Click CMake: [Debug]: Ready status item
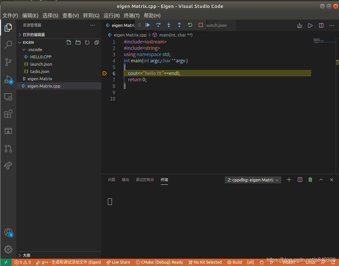The height and width of the screenshot is (266, 339). tap(159, 262)
